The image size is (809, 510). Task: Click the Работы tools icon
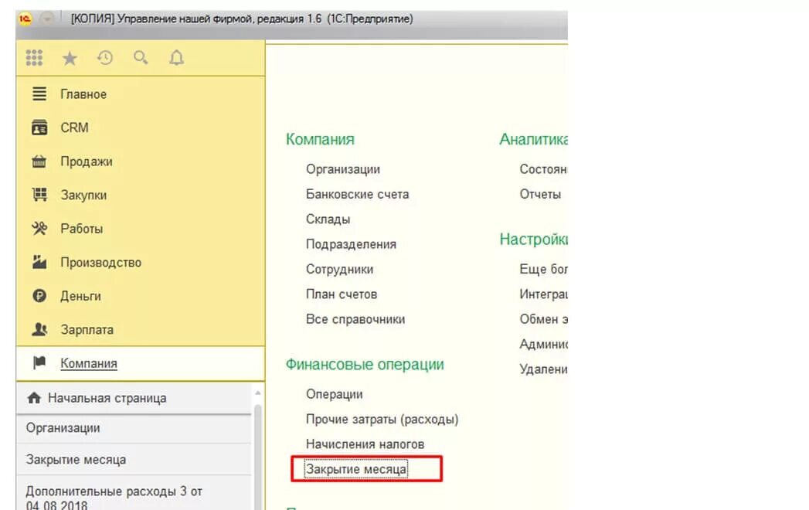click(x=39, y=228)
